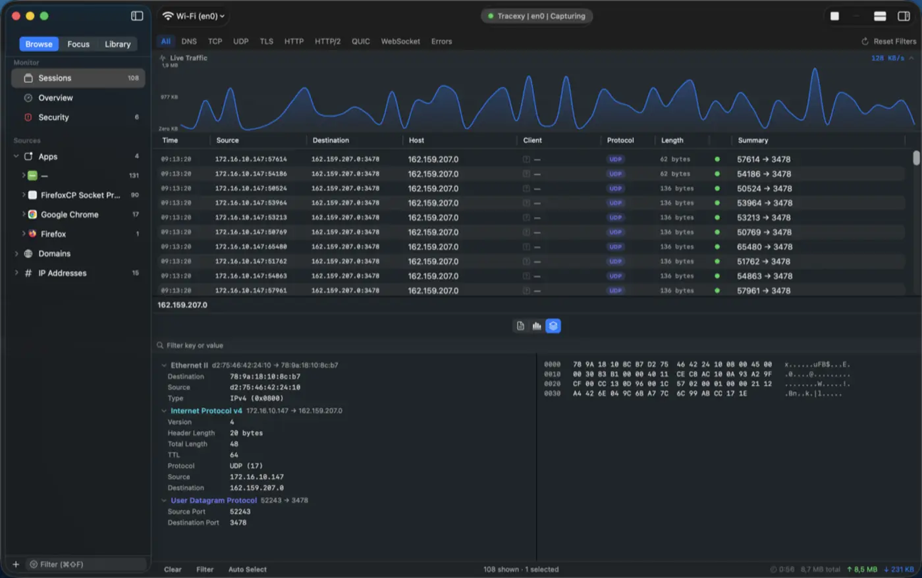The image size is (922, 578).
Task: Click the Tracexy en0 Capturing status pill
Action: click(537, 16)
